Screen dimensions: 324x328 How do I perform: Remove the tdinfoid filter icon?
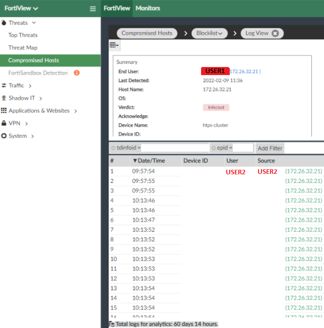point(113,148)
